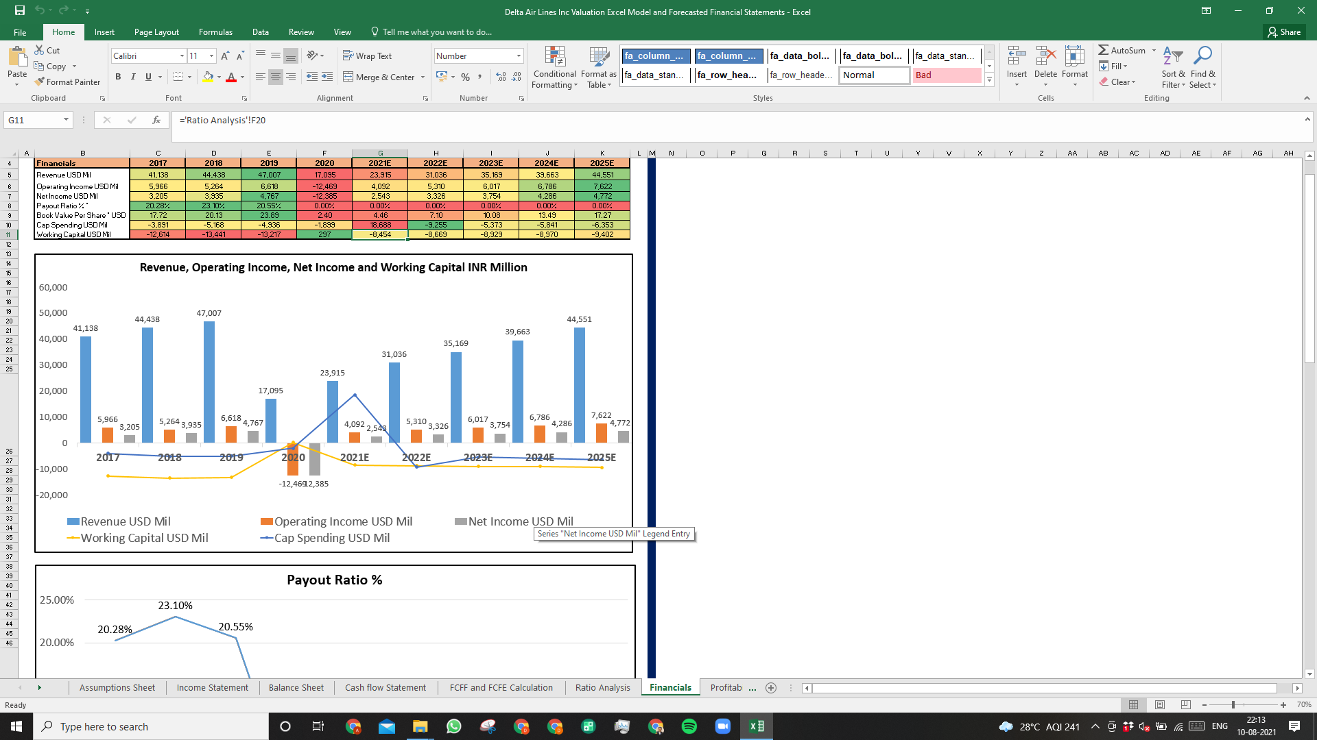The width and height of the screenshot is (1317, 740).
Task: Click Increase Font Size icon
Action: [x=225, y=56]
